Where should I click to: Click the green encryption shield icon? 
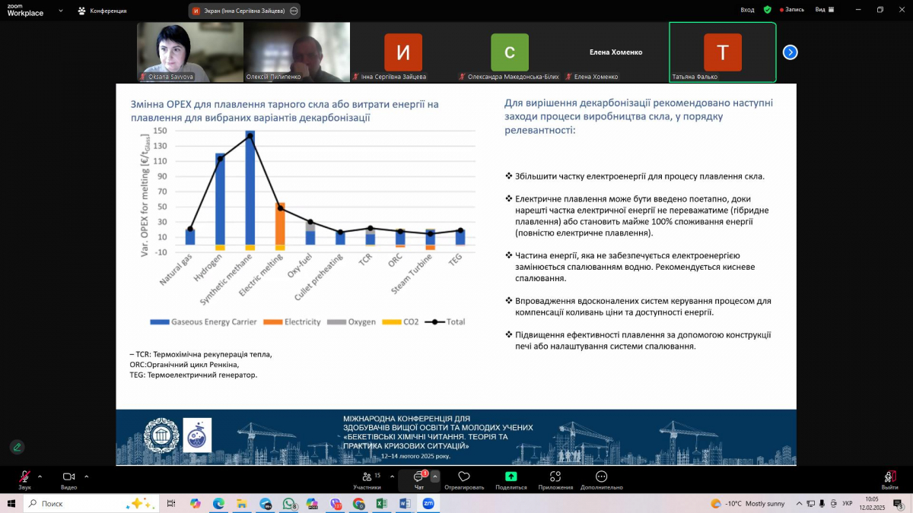pos(767,10)
